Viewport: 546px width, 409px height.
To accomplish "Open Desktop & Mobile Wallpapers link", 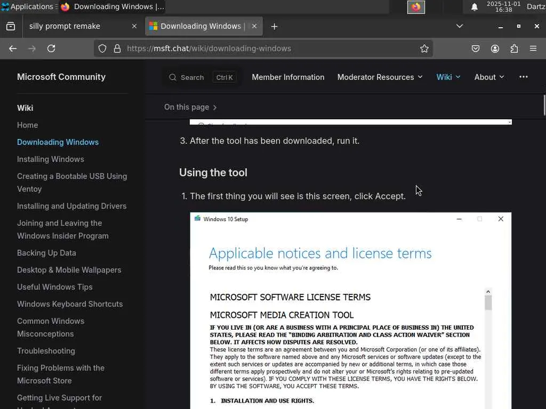I will tap(69, 270).
